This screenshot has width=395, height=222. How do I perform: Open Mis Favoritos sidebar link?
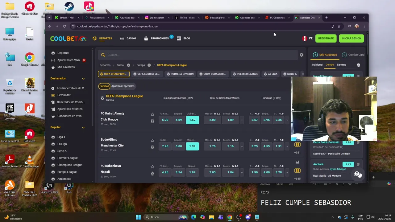pos(66,67)
